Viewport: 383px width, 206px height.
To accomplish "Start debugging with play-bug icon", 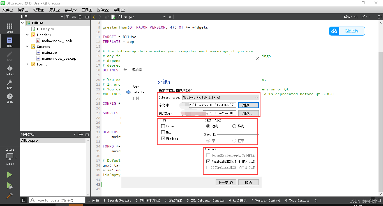I will coord(10,185).
